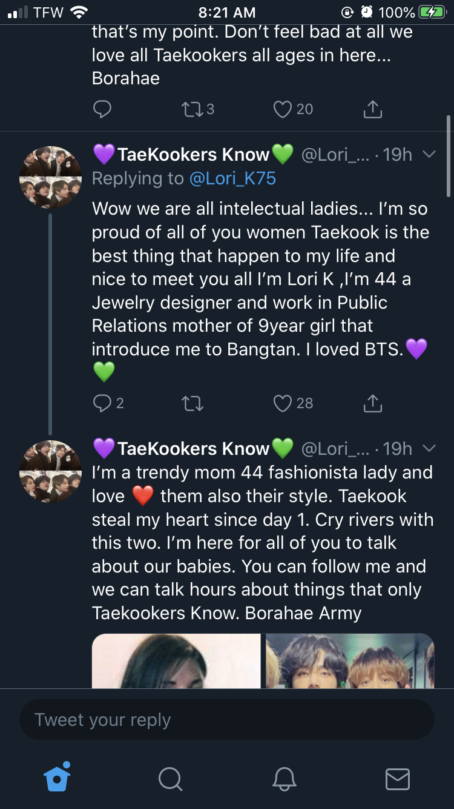Open options chevron on intelectual ladies tweet
Viewport: 454px width, 809px height.
(429, 155)
